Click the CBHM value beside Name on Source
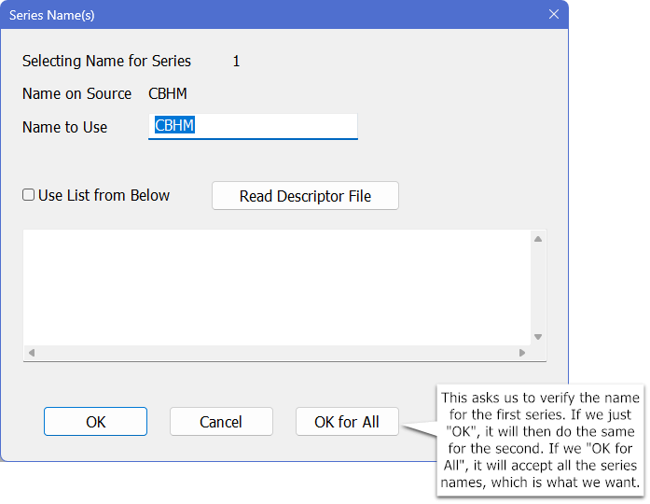The width and height of the screenshot is (650, 504). pyautogui.click(x=168, y=93)
